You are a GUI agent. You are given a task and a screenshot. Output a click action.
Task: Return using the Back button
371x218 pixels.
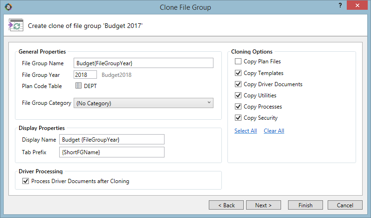226,205
